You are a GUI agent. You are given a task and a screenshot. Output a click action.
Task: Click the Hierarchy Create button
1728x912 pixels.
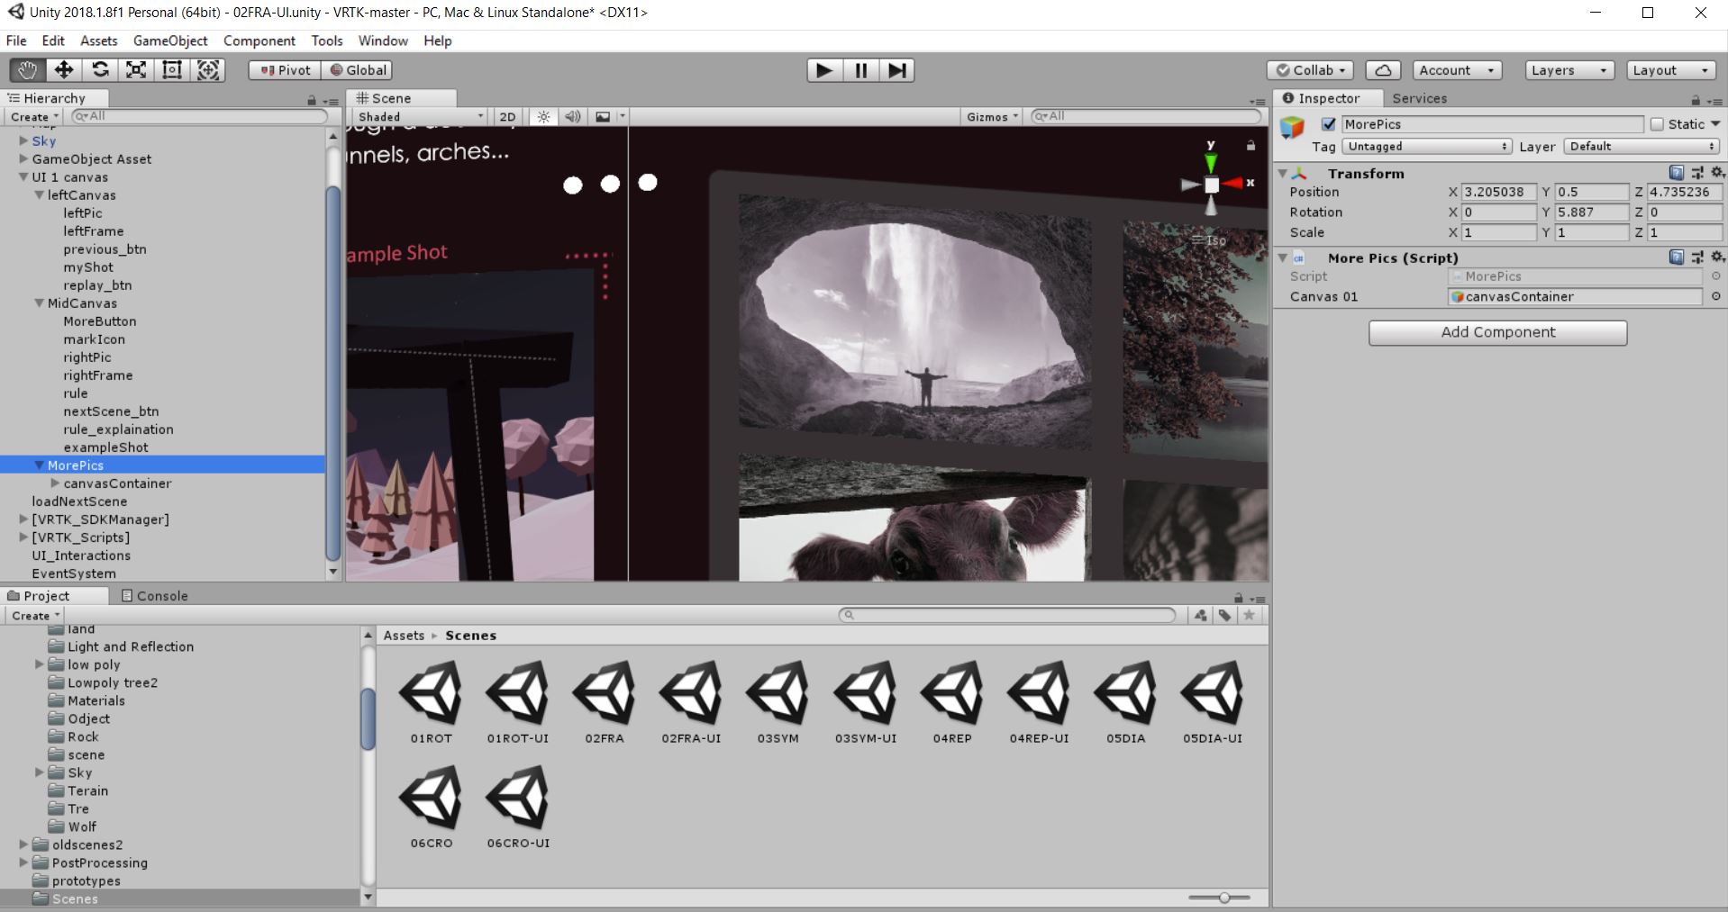tap(34, 117)
